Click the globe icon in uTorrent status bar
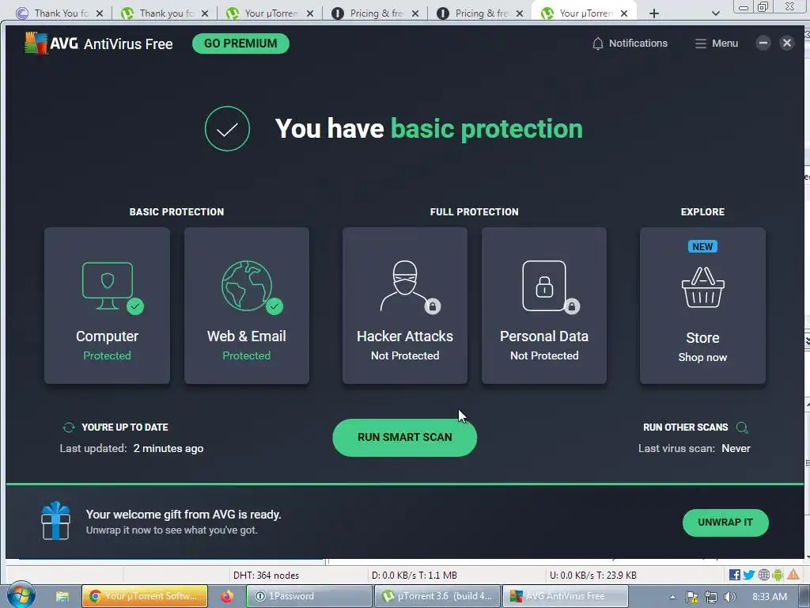The height and width of the screenshot is (608, 810). (763, 575)
